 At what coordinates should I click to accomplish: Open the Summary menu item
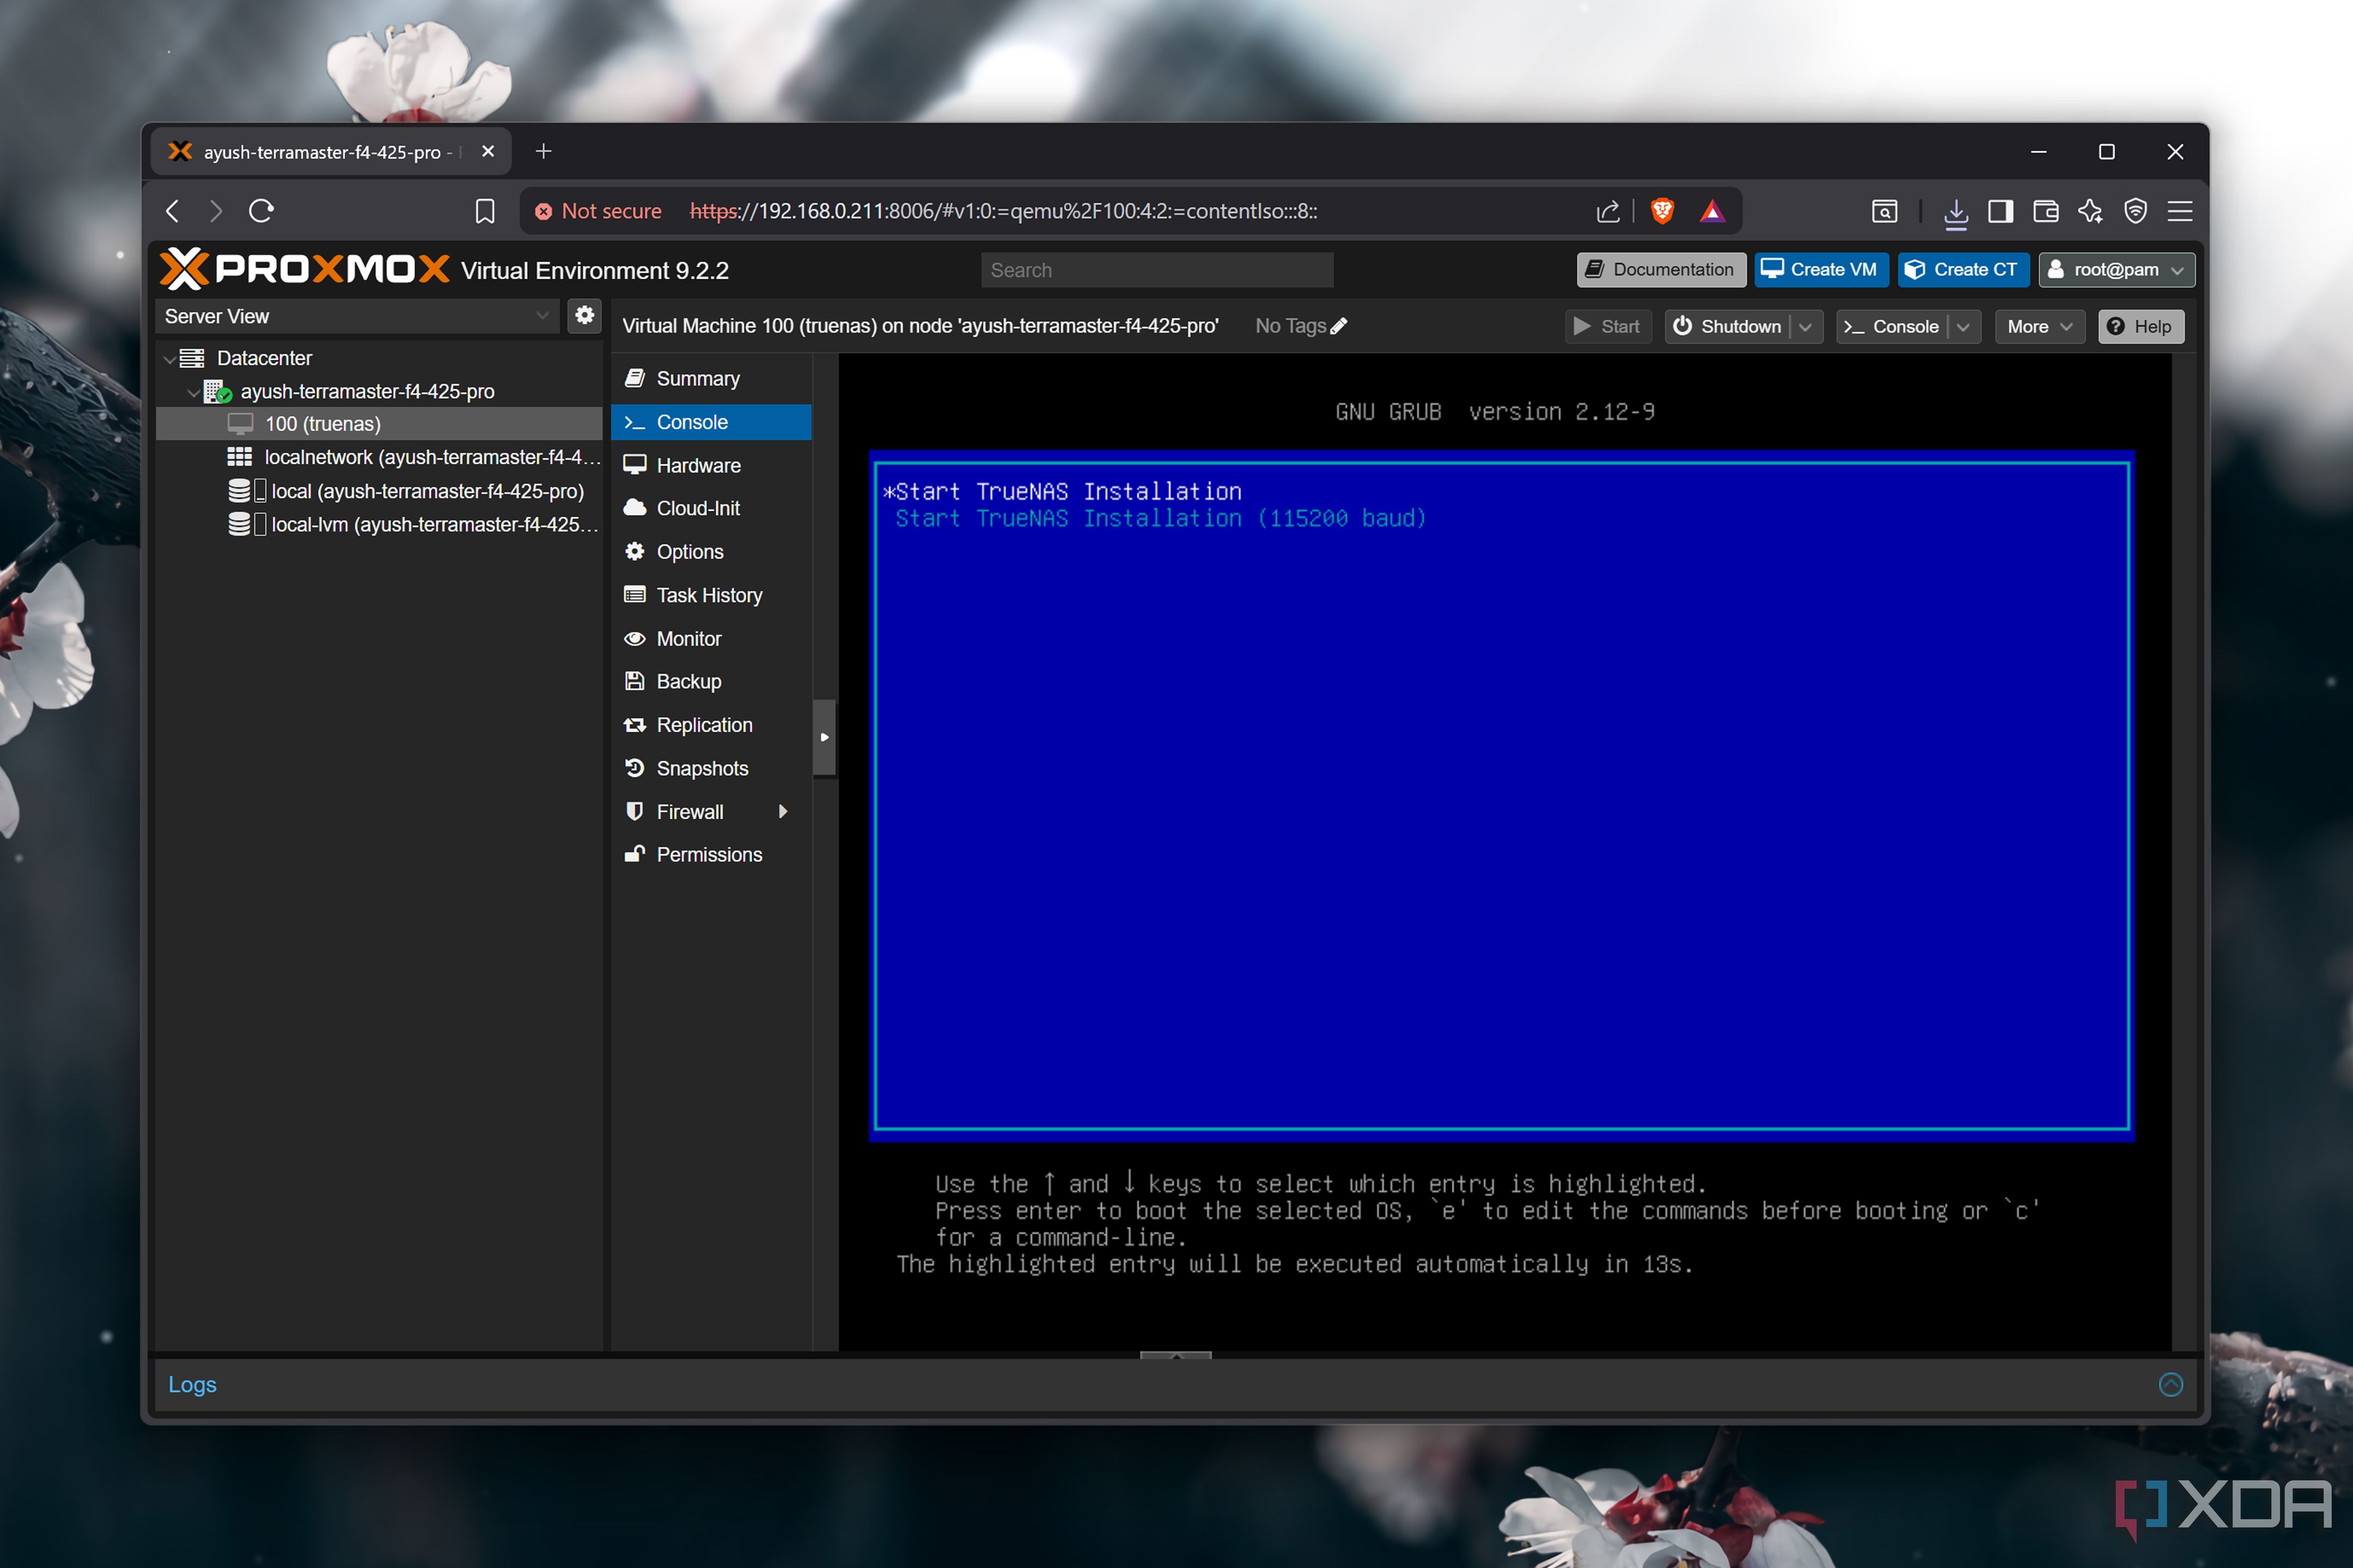click(x=711, y=378)
